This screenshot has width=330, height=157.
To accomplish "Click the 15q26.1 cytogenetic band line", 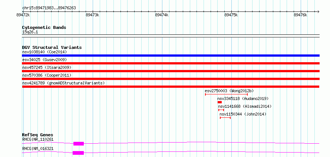I will click(171, 36).
